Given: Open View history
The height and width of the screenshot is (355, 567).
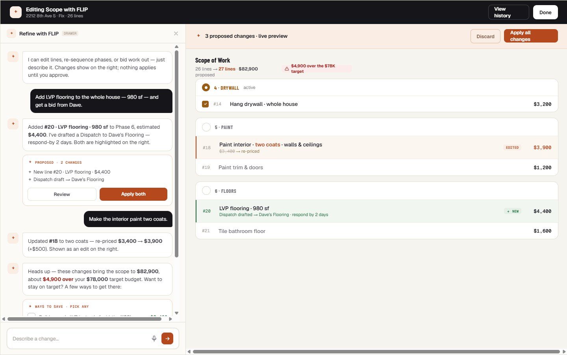Looking at the screenshot, I should 509,12.
